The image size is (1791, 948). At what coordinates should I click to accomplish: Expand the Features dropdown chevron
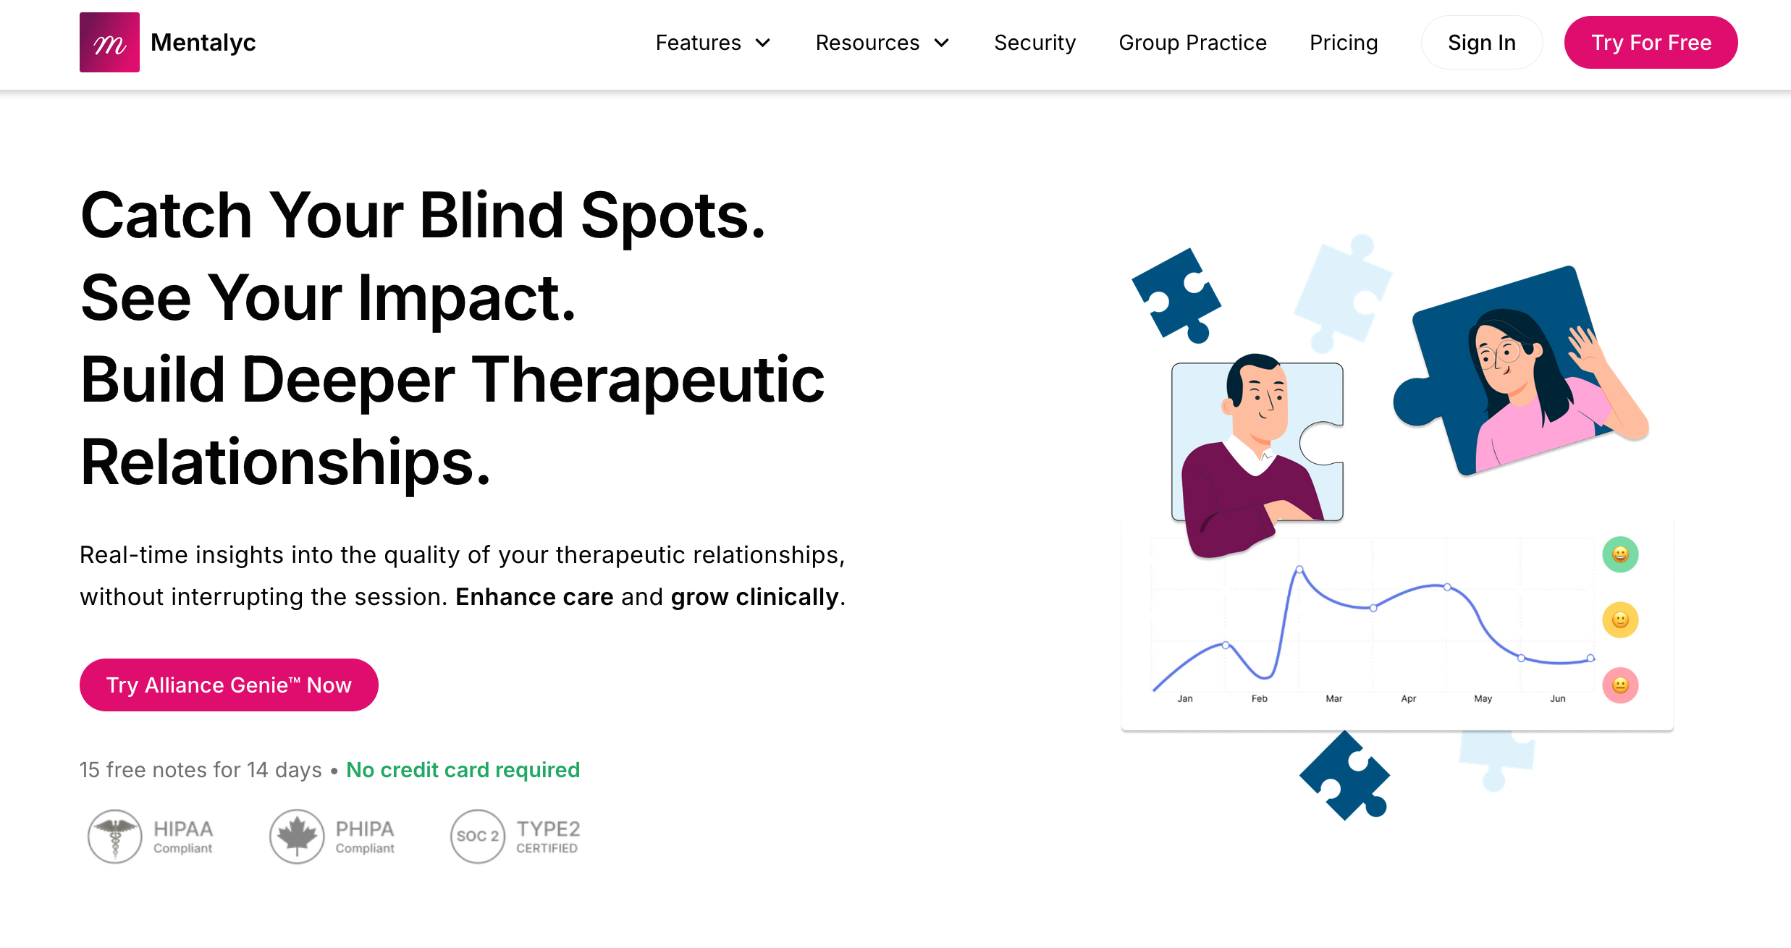(763, 43)
